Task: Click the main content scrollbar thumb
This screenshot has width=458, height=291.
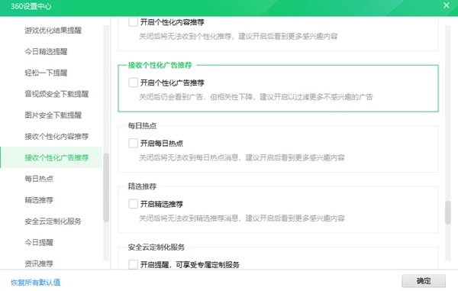Action: coord(448,212)
